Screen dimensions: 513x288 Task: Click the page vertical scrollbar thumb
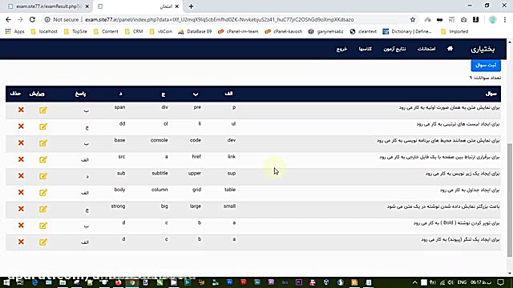tap(510, 200)
